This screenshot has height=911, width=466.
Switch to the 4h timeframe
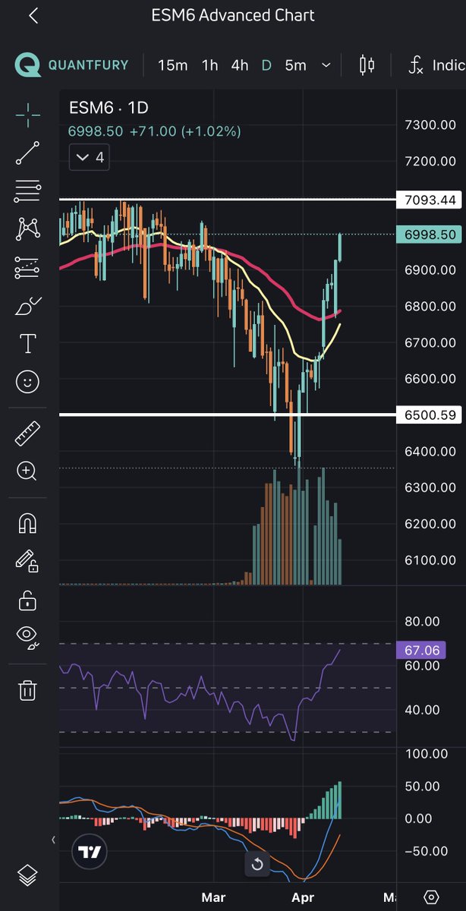point(240,65)
